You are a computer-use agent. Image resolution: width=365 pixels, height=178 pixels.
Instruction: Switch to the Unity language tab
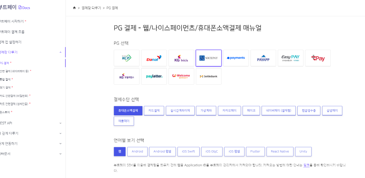(x=303, y=151)
